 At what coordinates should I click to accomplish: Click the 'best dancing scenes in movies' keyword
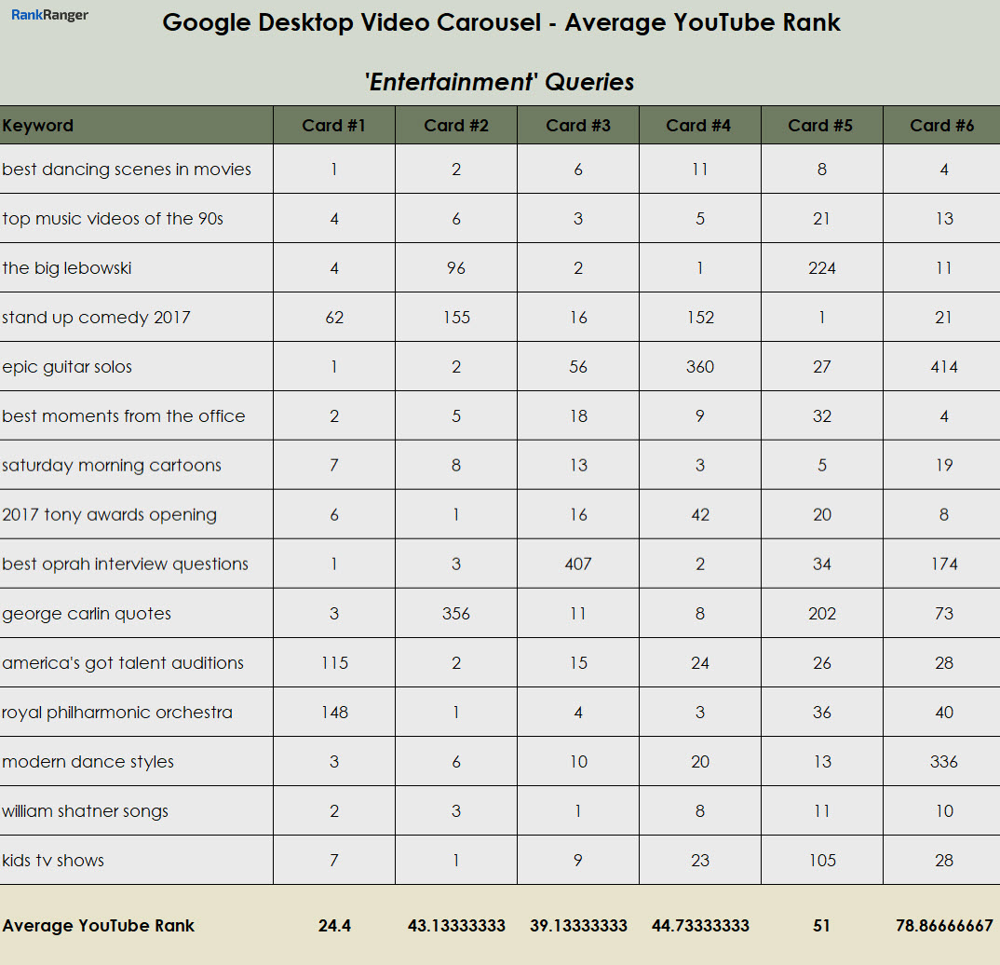click(x=127, y=170)
